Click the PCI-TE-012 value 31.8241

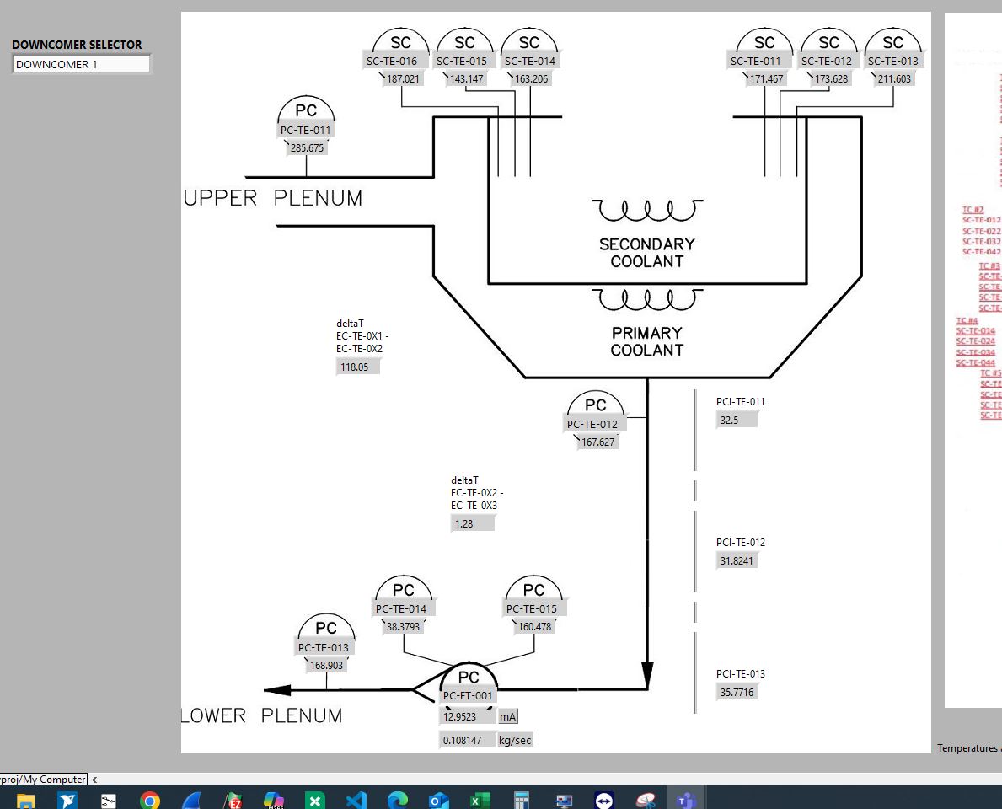(x=737, y=560)
